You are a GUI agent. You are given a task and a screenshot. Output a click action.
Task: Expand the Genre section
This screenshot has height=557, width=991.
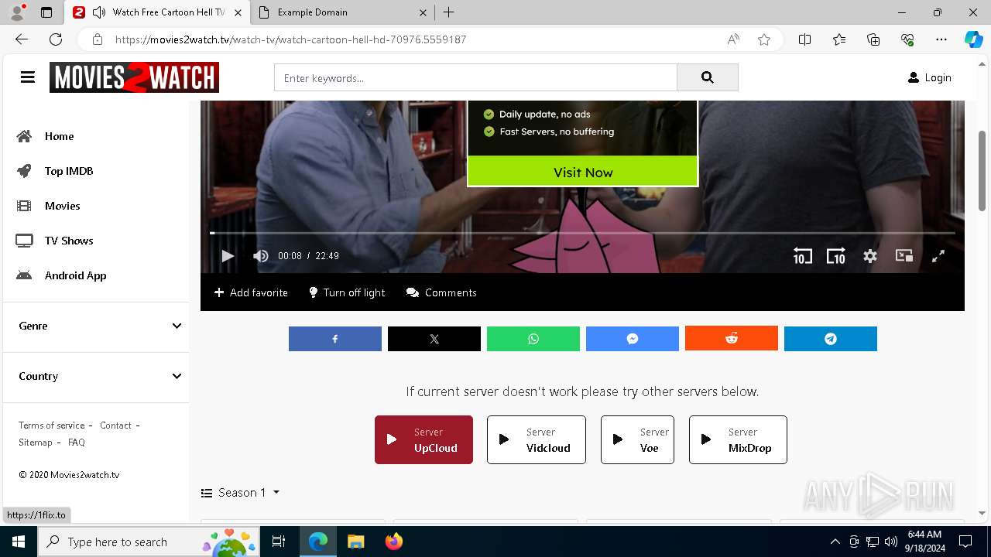tap(100, 326)
